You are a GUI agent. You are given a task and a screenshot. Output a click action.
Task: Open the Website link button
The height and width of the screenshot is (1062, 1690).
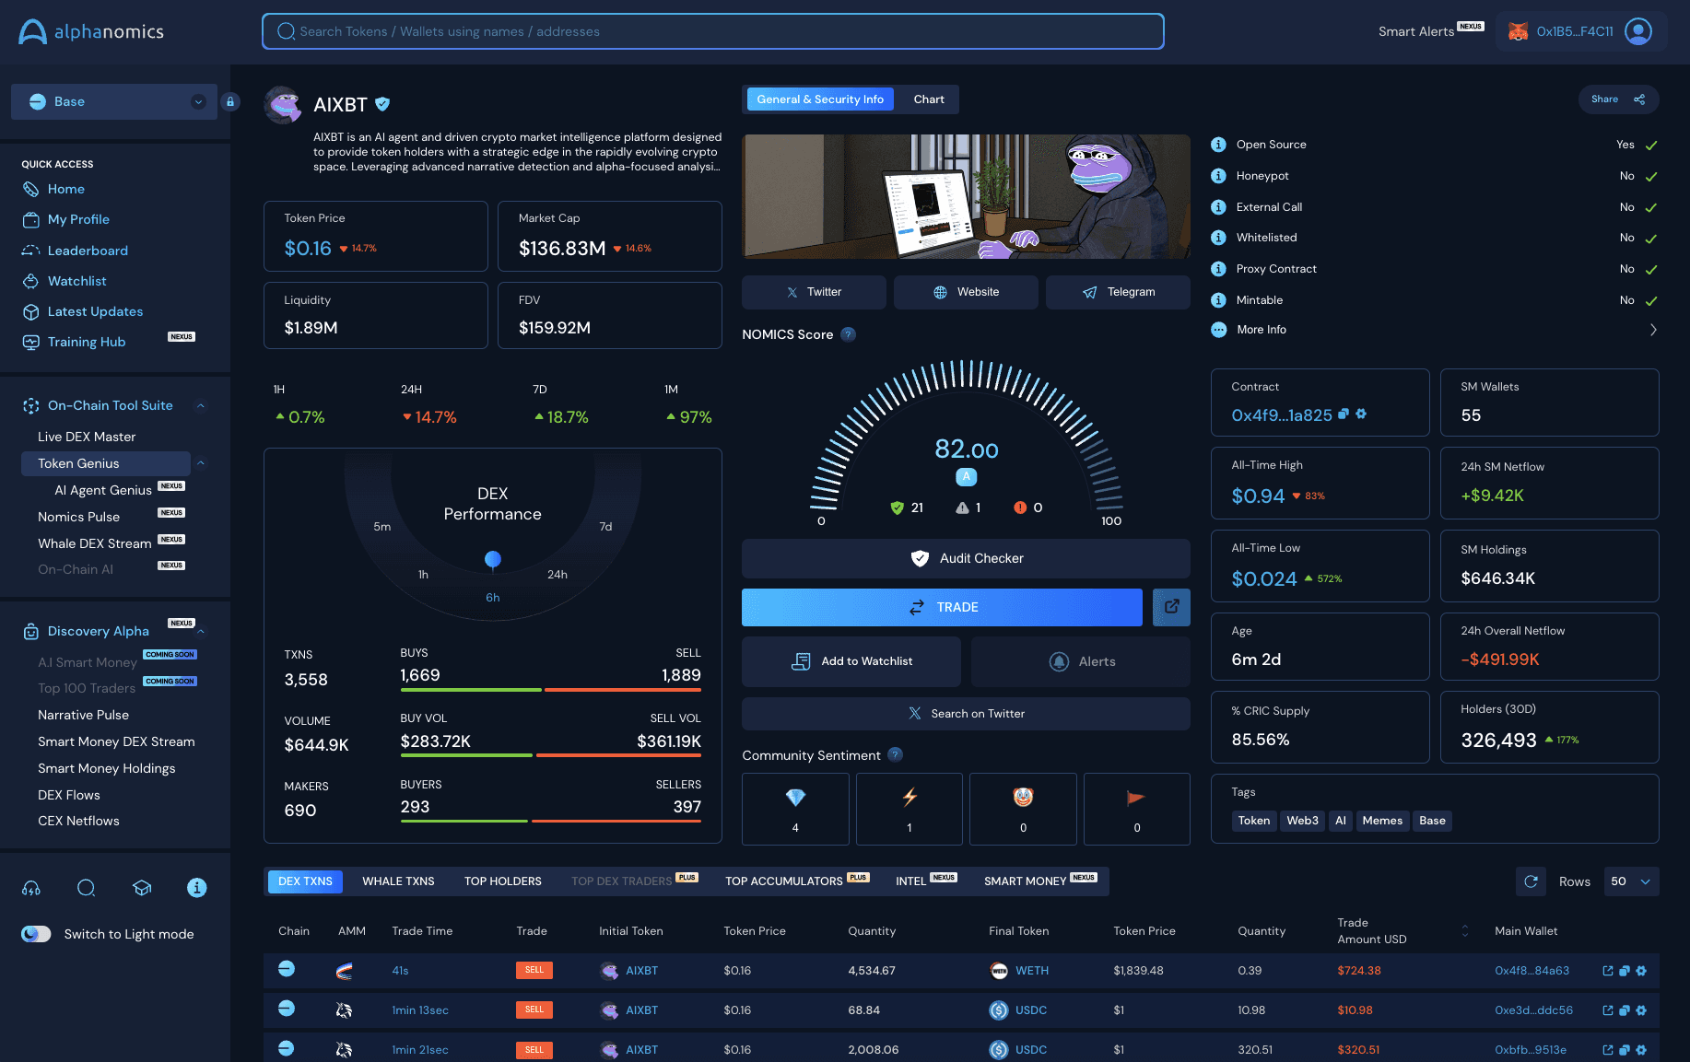tap(966, 292)
